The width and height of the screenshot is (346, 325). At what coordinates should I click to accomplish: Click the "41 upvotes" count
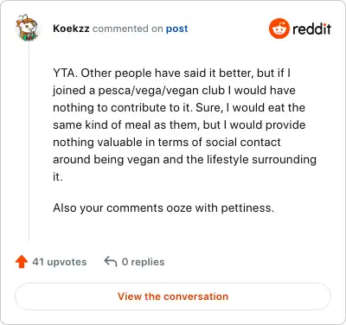(x=60, y=262)
